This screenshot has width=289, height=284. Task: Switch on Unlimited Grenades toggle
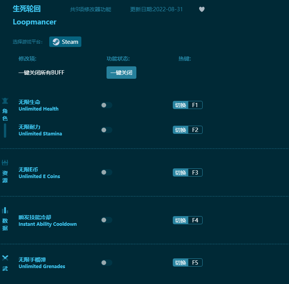tap(107, 263)
